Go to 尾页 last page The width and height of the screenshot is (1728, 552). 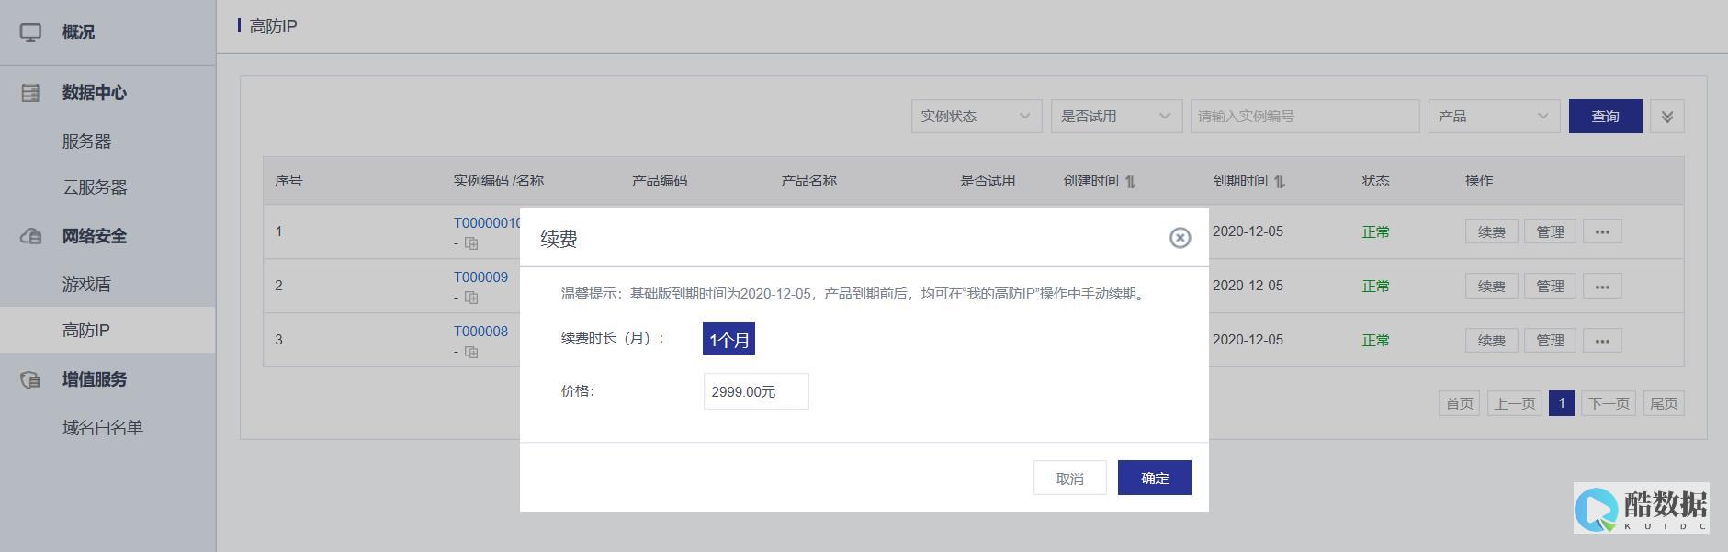[x=1663, y=403]
